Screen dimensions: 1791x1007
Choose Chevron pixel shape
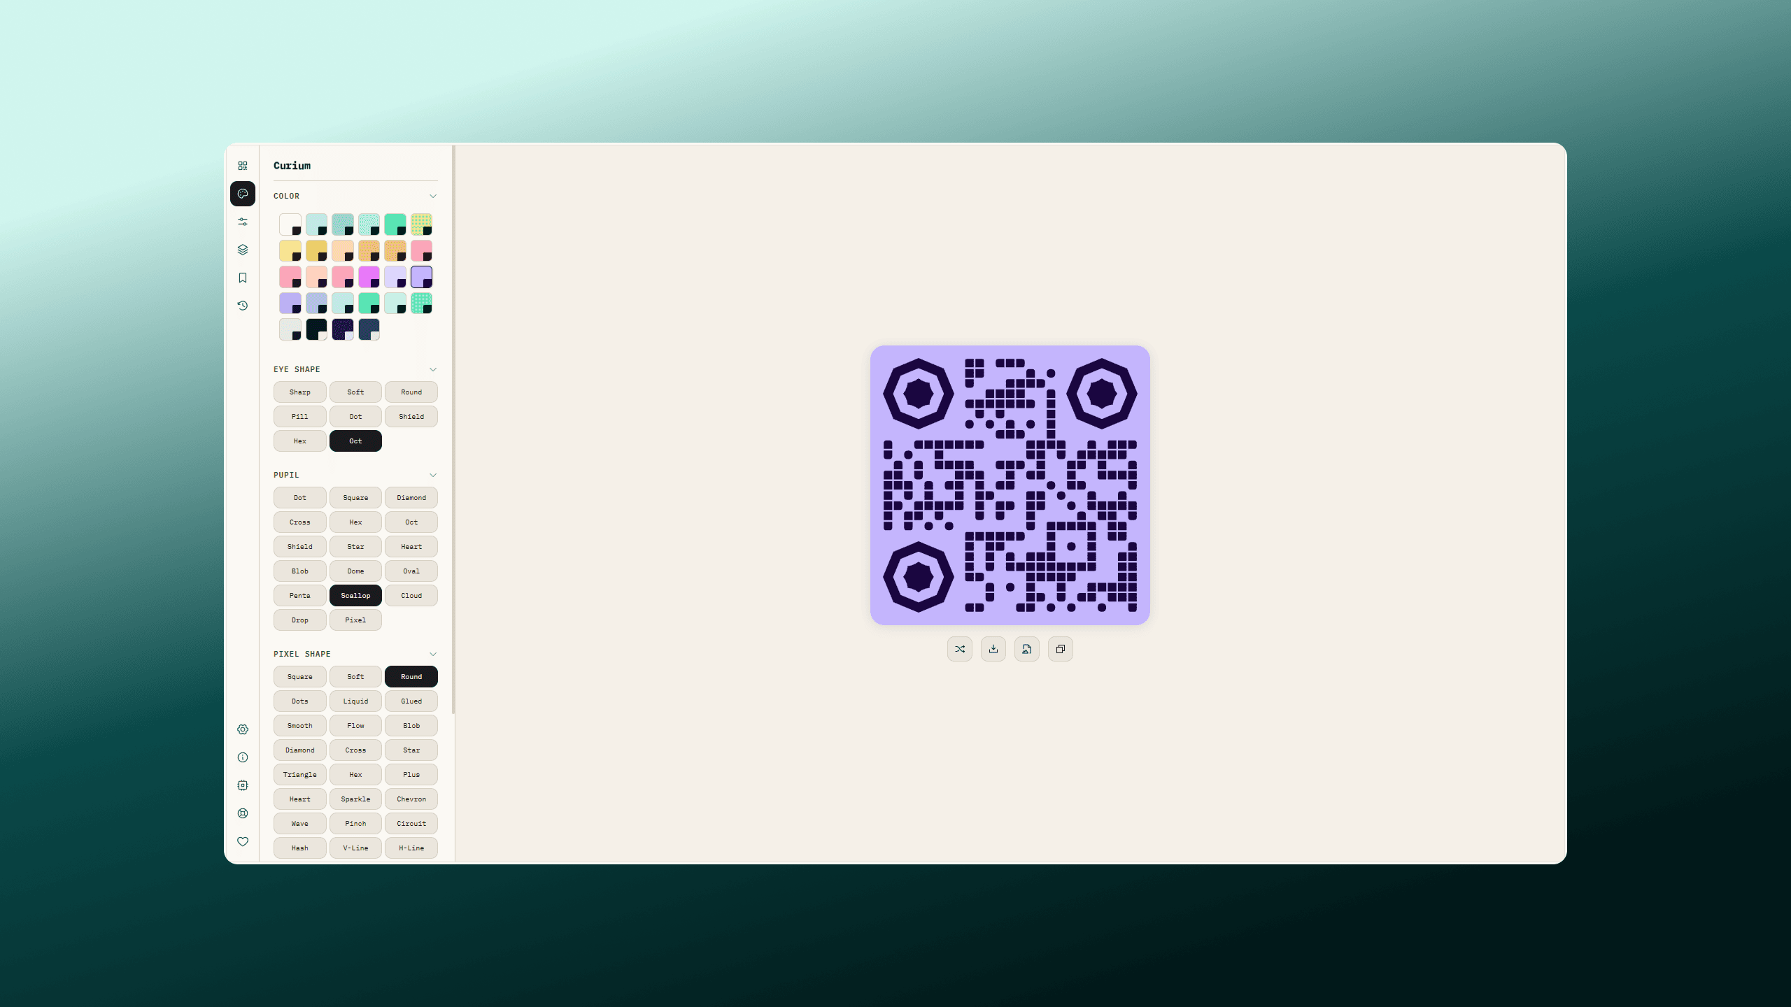click(411, 799)
